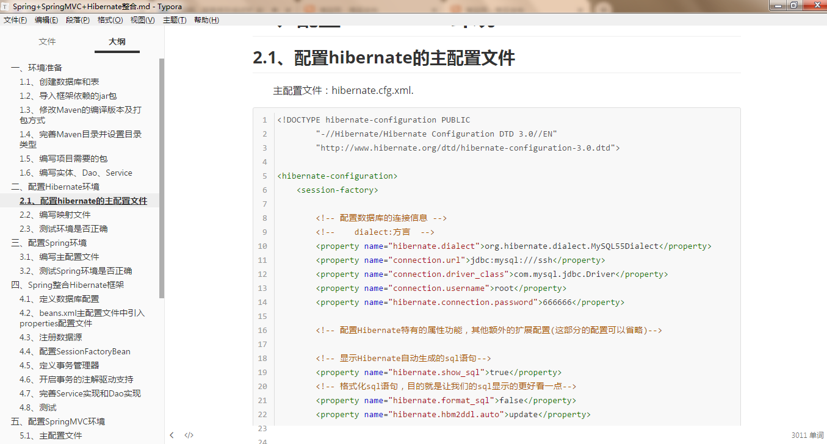Go to outline item 4.2、beans.xml主配置文件中引入

point(82,318)
